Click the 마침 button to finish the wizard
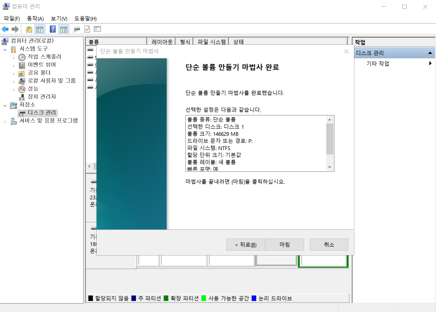 (284, 245)
